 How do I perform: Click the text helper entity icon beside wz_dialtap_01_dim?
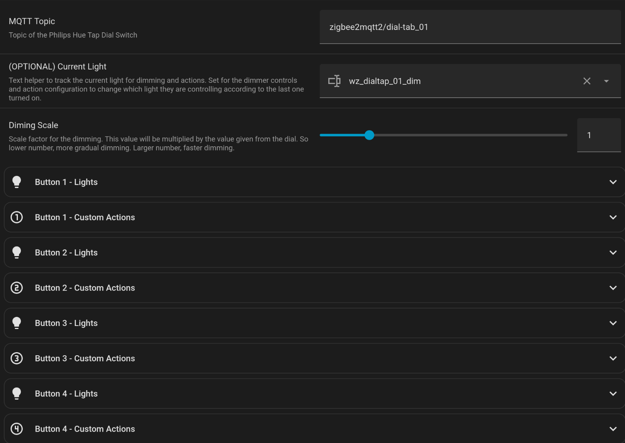(x=334, y=81)
